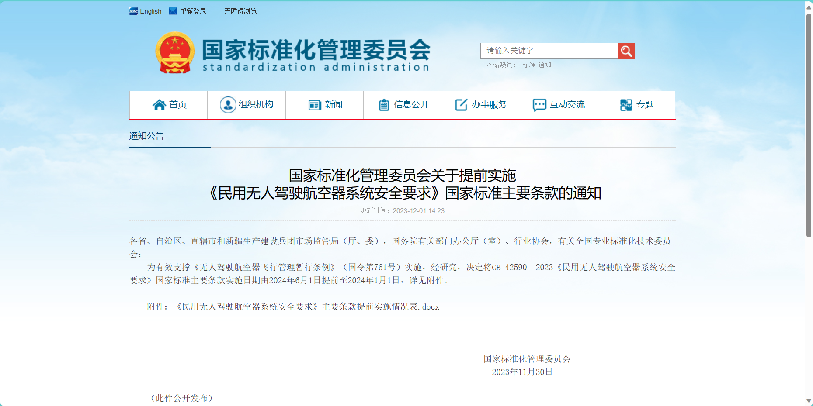
Task: Open the 新闻 navigation item
Action: (x=334, y=105)
